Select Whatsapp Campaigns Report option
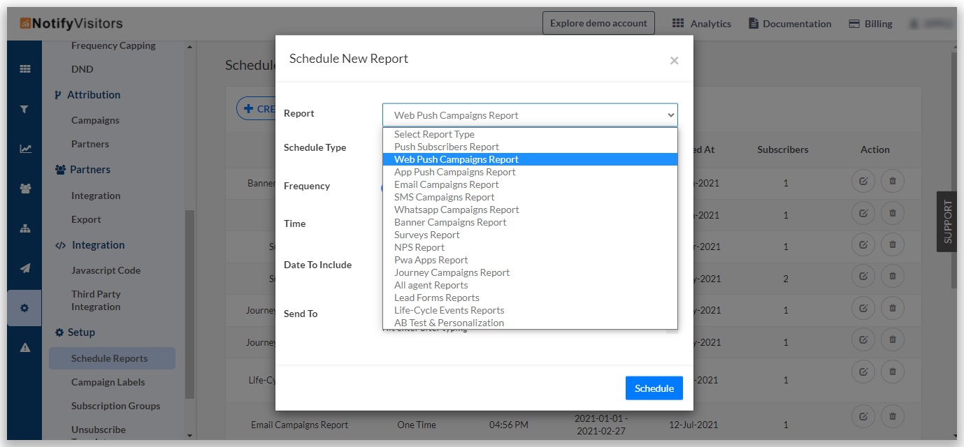This screenshot has height=447, width=964. coord(530,210)
